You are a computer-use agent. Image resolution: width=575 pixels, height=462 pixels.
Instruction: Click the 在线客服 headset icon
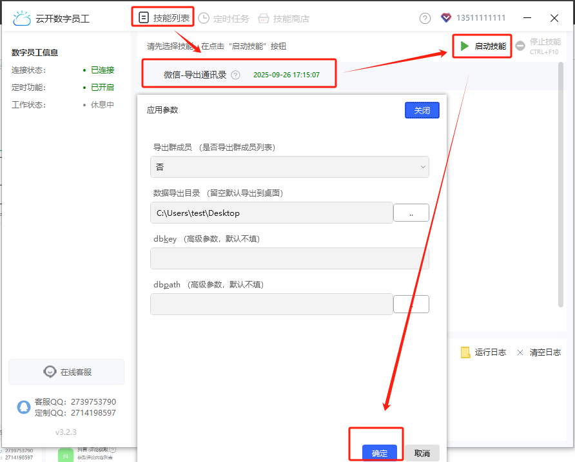50,372
